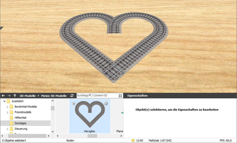Refresh the 3D model catalog
This screenshot has height=143, width=237.
point(72,96)
